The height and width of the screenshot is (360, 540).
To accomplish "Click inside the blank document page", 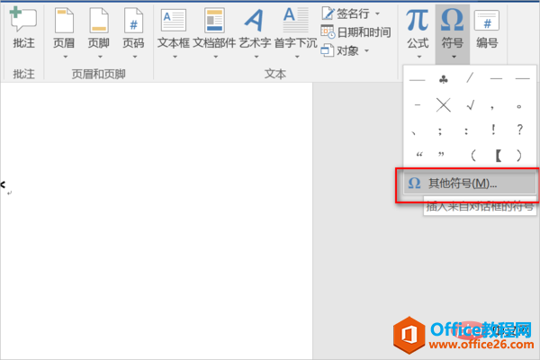I will 157,220.
